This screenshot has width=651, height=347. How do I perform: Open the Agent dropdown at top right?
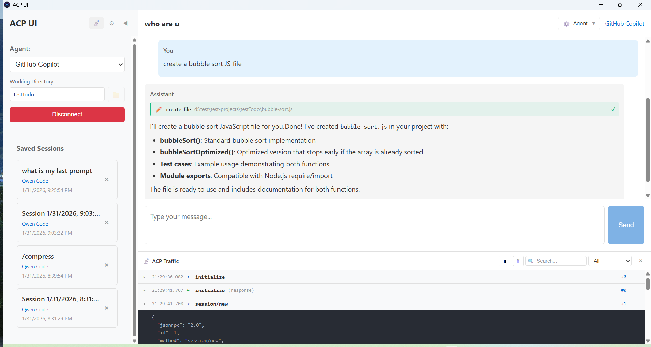pyautogui.click(x=578, y=23)
